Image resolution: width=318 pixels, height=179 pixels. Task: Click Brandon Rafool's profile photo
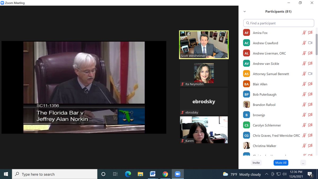coord(246,104)
